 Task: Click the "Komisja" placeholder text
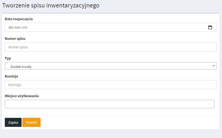click(x=15, y=85)
